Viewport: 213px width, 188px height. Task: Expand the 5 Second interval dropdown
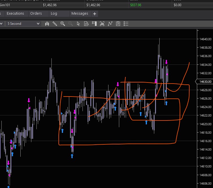(x=24, y=24)
